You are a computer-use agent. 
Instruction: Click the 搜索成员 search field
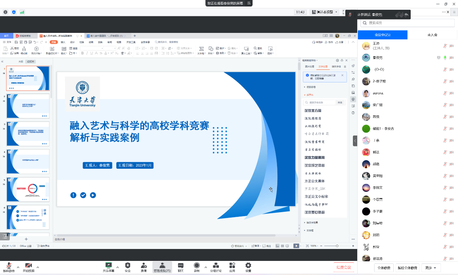408,23
